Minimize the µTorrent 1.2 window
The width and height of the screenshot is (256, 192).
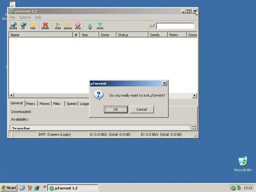click(x=183, y=11)
